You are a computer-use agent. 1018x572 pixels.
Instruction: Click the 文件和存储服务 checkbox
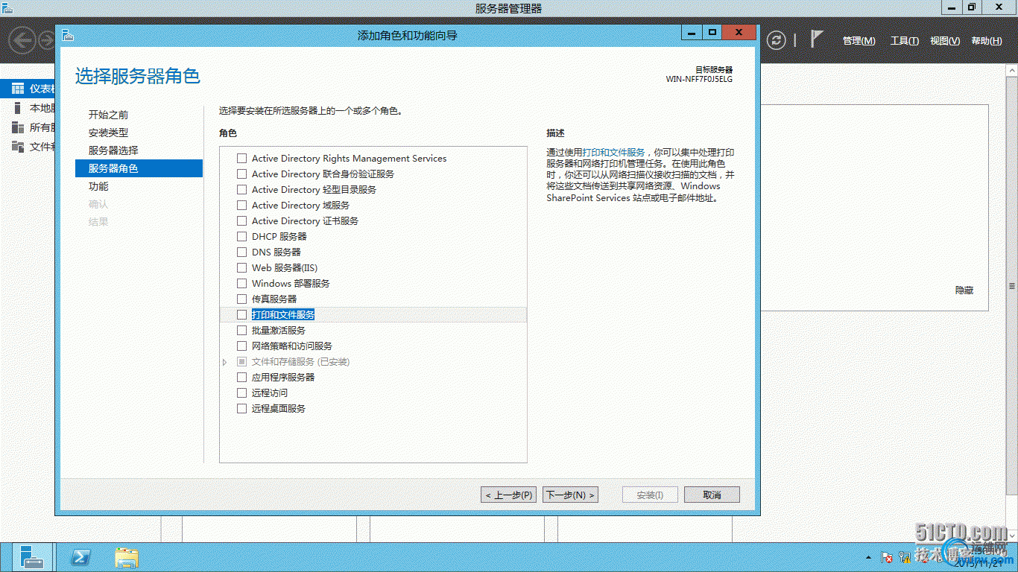point(241,361)
